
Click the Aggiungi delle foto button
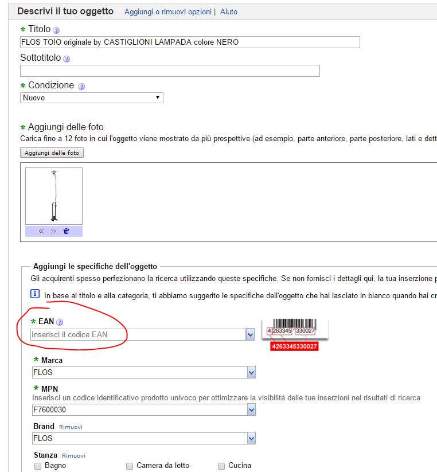(52, 153)
